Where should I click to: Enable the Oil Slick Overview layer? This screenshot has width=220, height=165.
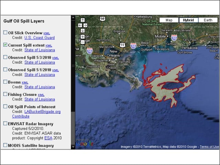[x=5, y=32]
